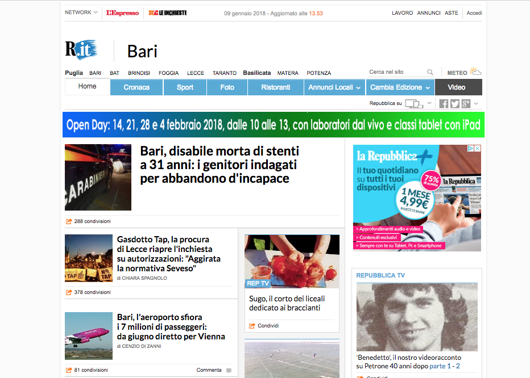This screenshot has width=530, height=378.
Task: Select the Lecce edition link
Action: (x=195, y=73)
